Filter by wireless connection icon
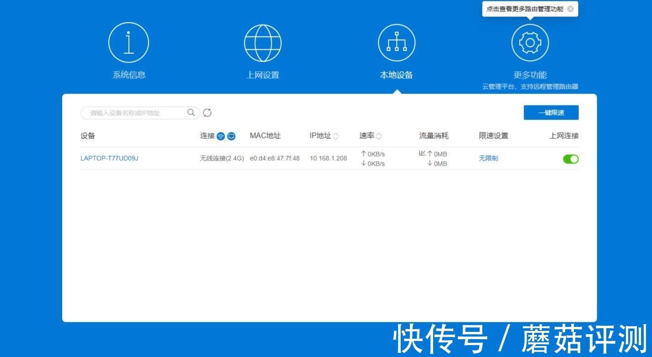This screenshot has width=652, height=357. pyautogui.click(x=221, y=136)
